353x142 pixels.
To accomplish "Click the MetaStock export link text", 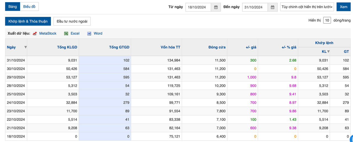I will coord(48,33).
